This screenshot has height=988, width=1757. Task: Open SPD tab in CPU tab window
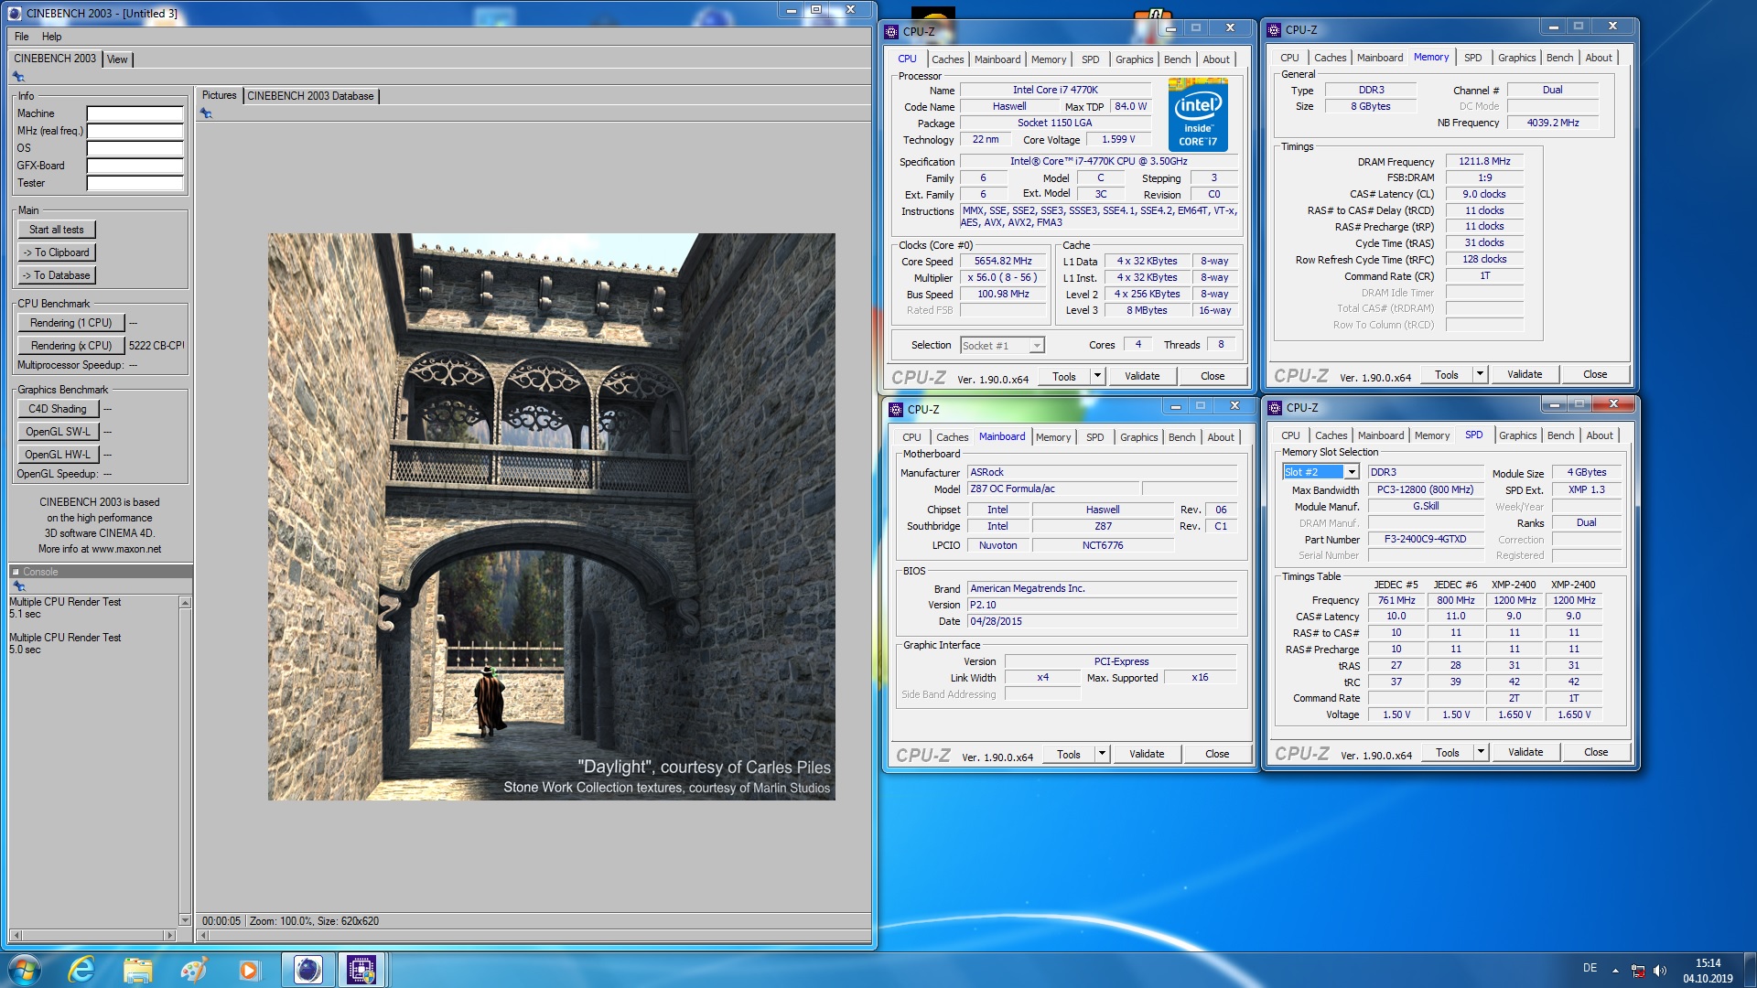point(1090,59)
